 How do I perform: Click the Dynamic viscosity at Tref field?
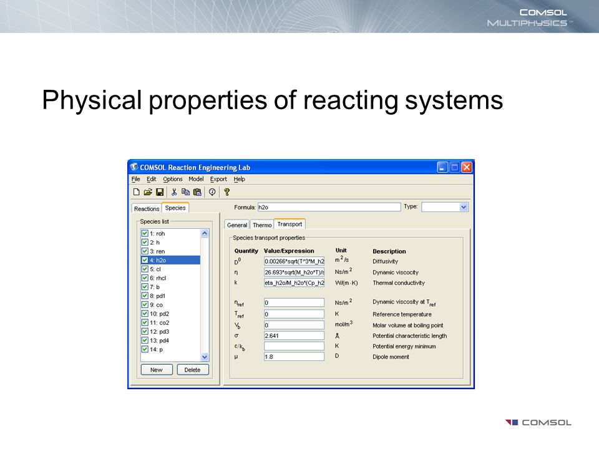tap(294, 303)
